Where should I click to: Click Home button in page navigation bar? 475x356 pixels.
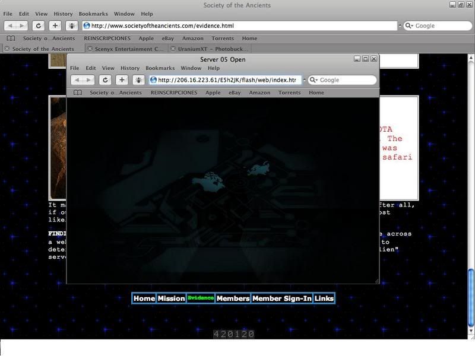click(x=144, y=298)
